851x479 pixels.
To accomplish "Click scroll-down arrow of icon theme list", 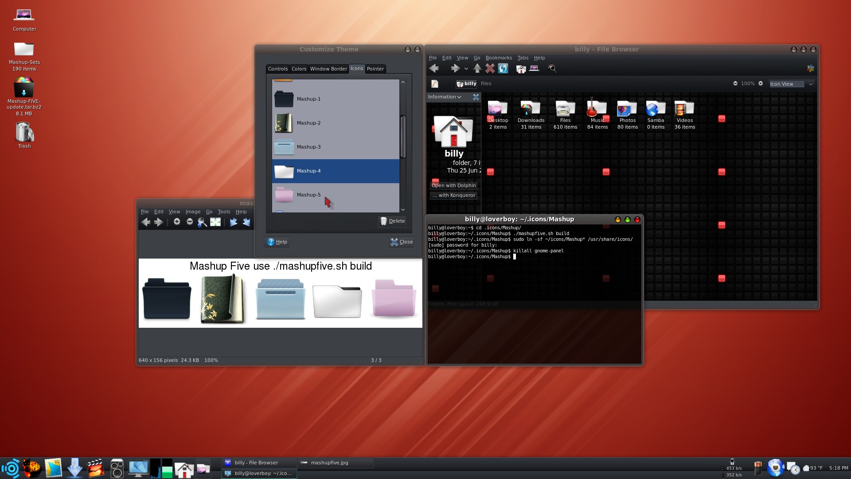I will [403, 210].
